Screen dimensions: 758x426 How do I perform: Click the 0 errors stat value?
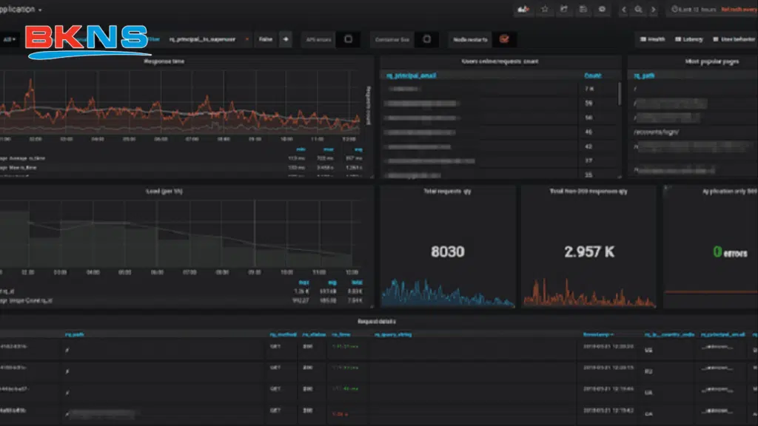[730, 252]
